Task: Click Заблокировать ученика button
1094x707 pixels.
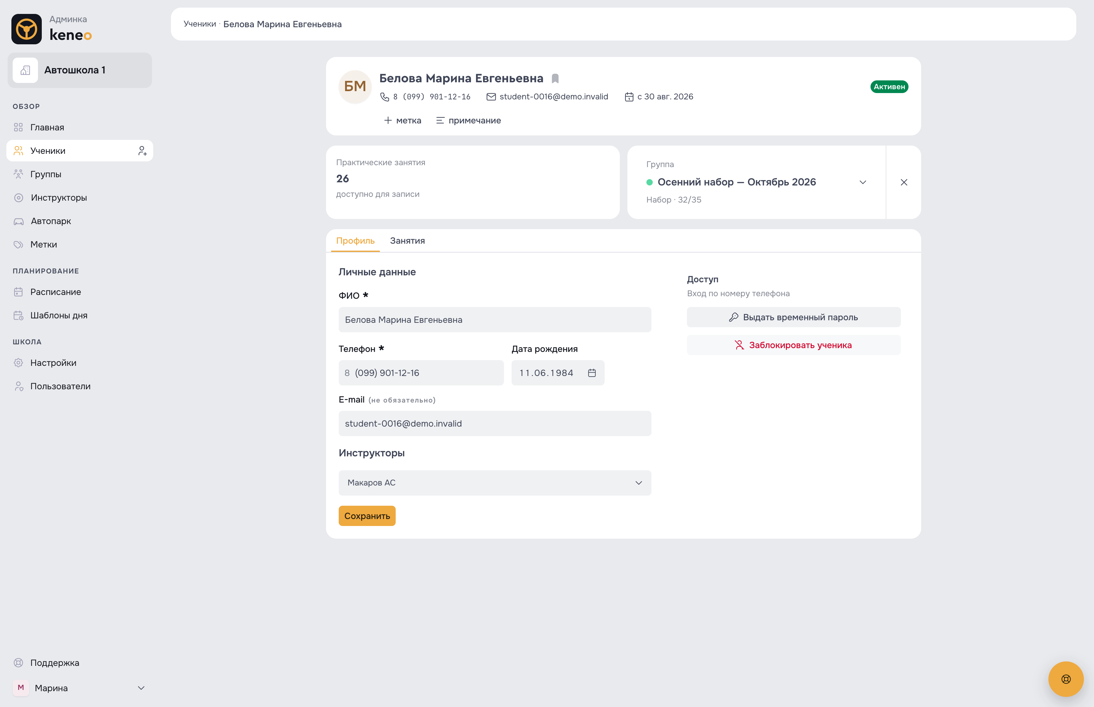Action: [x=793, y=345]
